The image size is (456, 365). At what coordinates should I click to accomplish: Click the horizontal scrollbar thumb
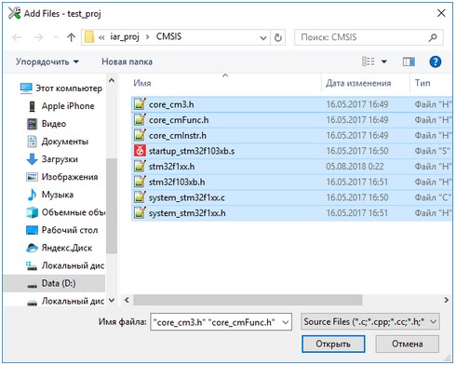pos(248,300)
